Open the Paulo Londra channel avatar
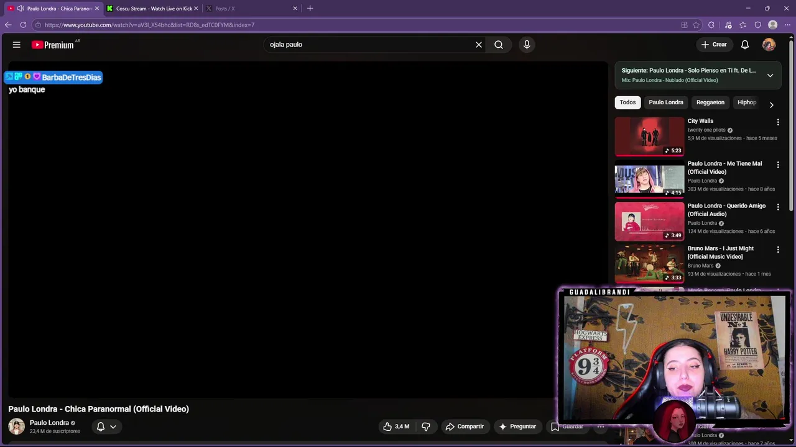 (x=17, y=427)
